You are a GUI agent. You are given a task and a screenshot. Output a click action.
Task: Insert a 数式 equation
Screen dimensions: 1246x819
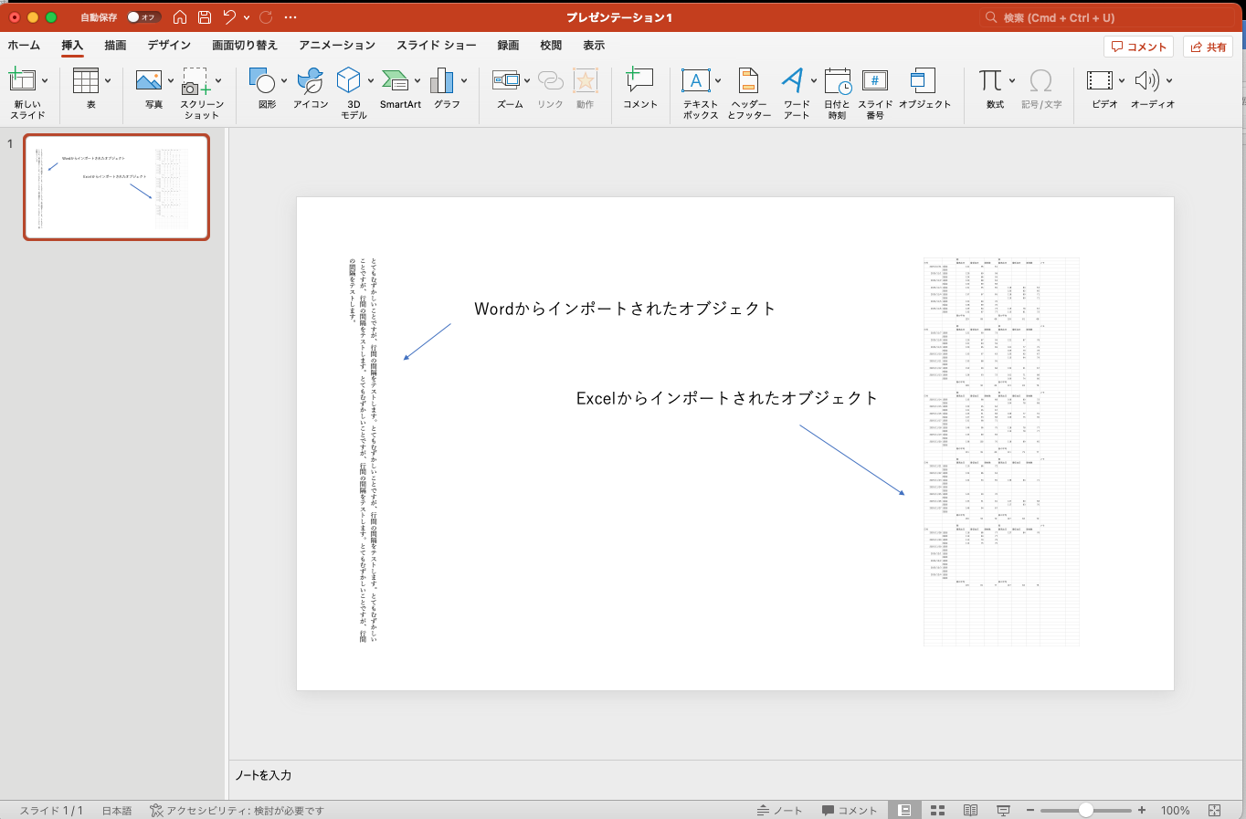(x=990, y=81)
